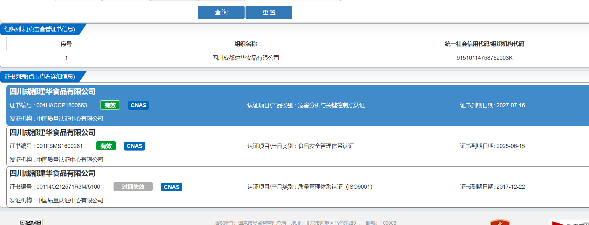Select expiry date 2027-07-16
Screen dimensions: 589x225
[x=510, y=105]
